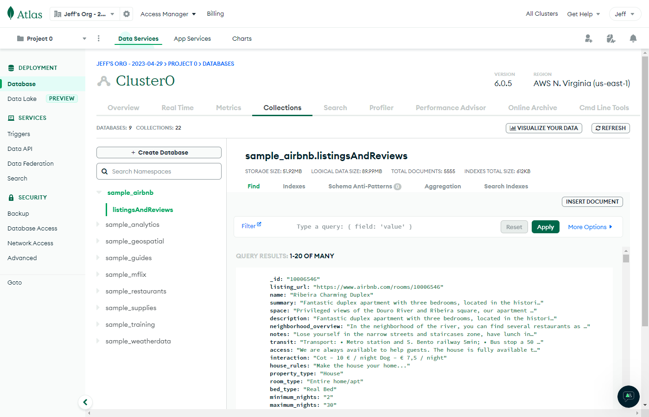Open organization settings gear icon
This screenshot has height=417, width=649.
coord(127,14)
